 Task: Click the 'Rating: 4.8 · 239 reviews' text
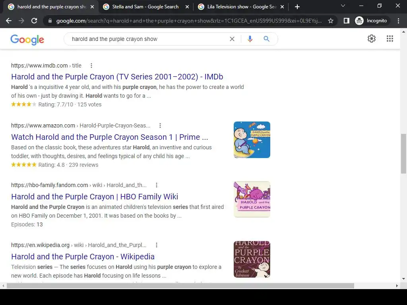pyautogui.click(x=68, y=165)
